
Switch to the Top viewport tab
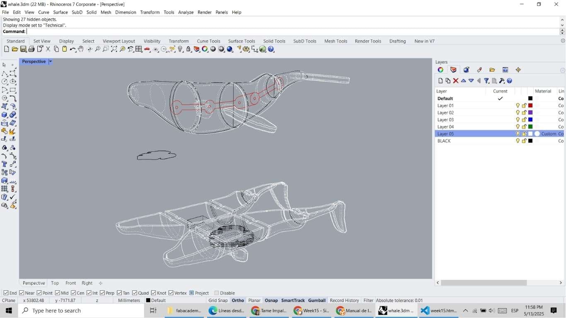coord(55,283)
